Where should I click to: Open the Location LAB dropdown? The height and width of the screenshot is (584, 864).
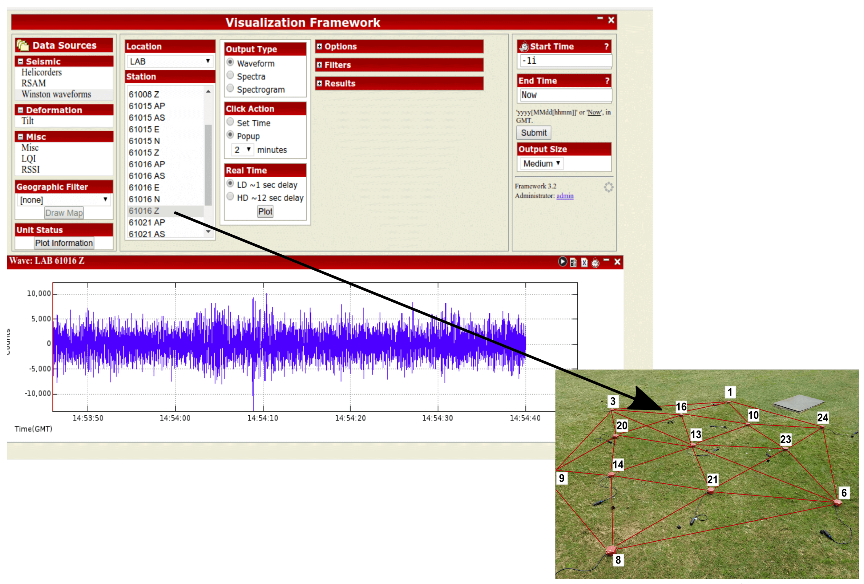pos(170,61)
